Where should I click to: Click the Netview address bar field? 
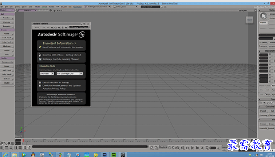tap(79, 27)
